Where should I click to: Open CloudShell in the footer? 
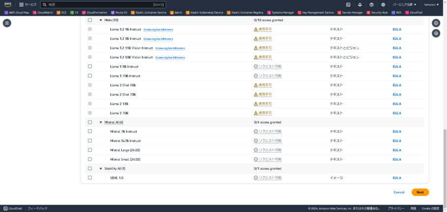13,208
